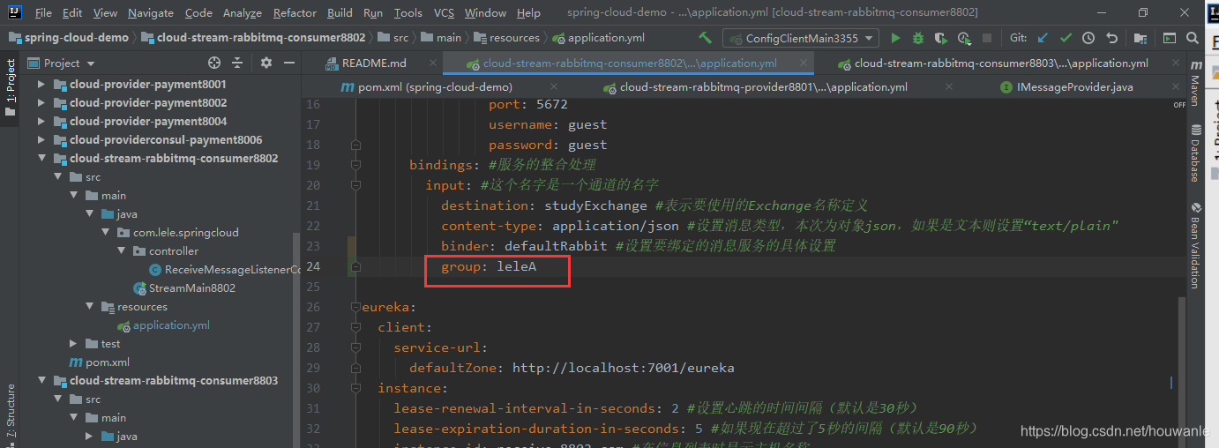Image resolution: width=1219 pixels, height=448 pixels.
Task: Click the resources breadcrumb
Action: coord(506,38)
